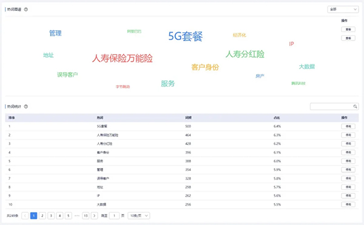Screen dimensions: 364x225
Task: Click action button in rank 10 大数据 row
Action: [x=348, y=204]
